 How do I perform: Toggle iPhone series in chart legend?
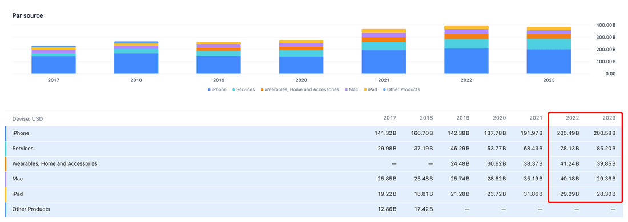217,89
